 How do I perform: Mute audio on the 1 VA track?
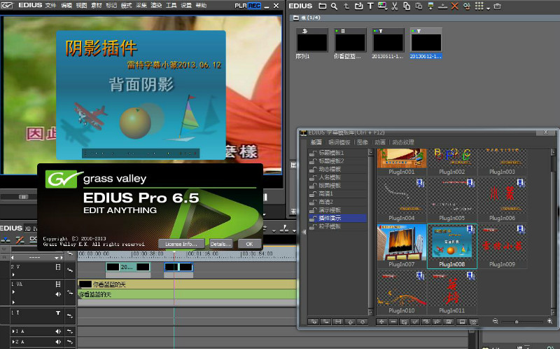59,295
